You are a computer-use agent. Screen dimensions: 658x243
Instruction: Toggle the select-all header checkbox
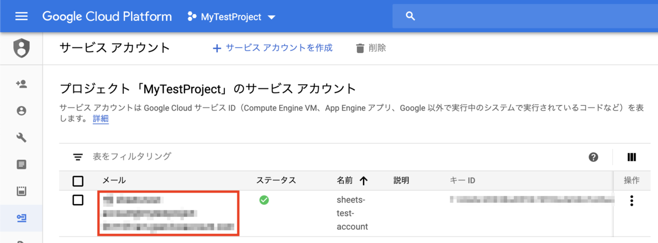[78, 181]
